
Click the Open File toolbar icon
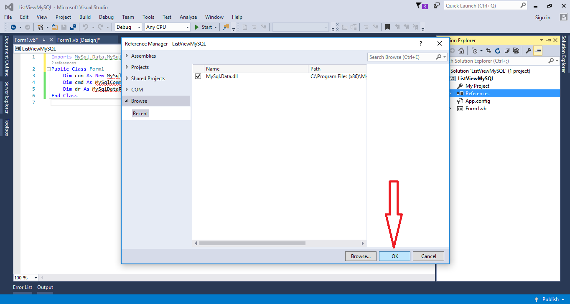[54, 27]
